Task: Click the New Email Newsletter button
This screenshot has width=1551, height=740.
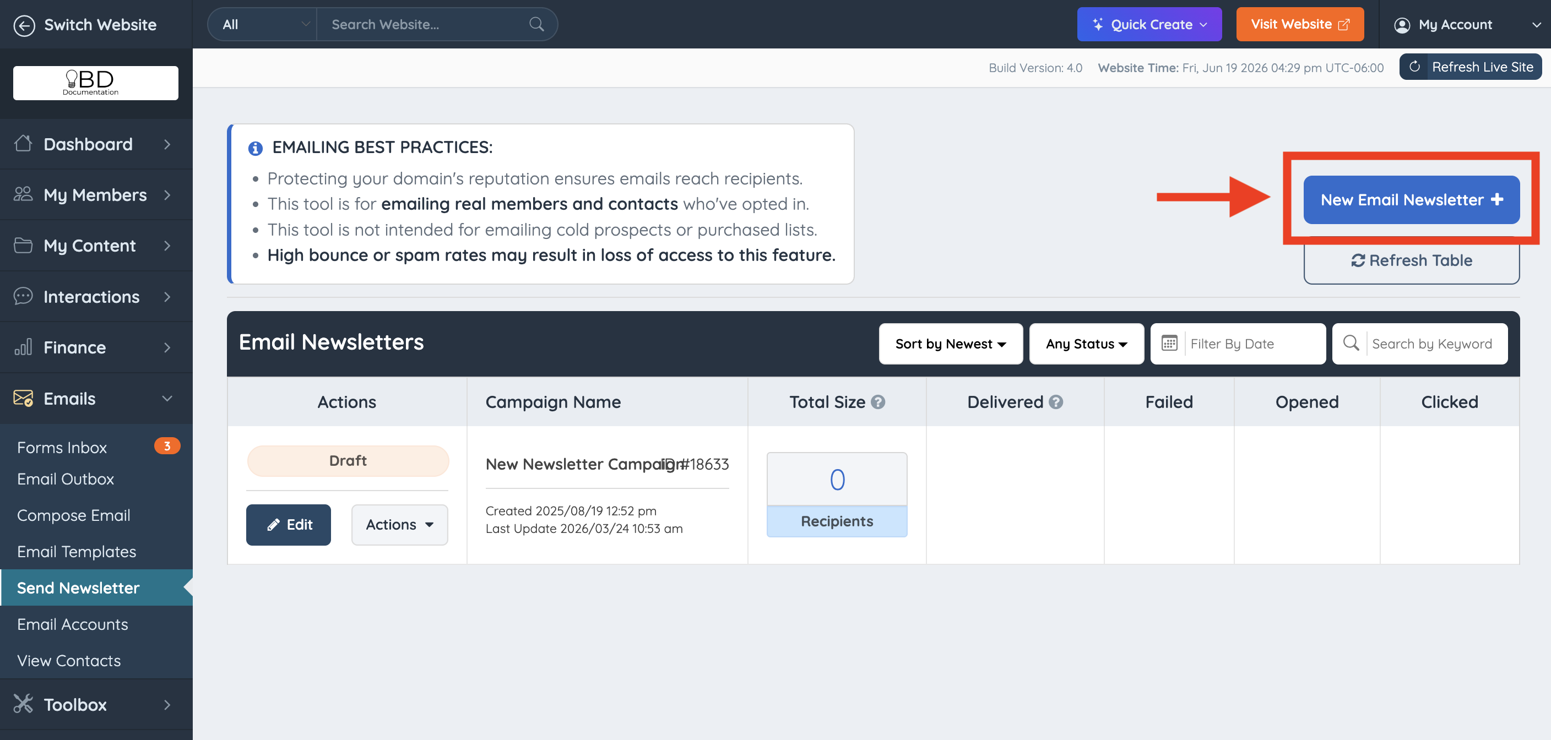Action: (1411, 199)
